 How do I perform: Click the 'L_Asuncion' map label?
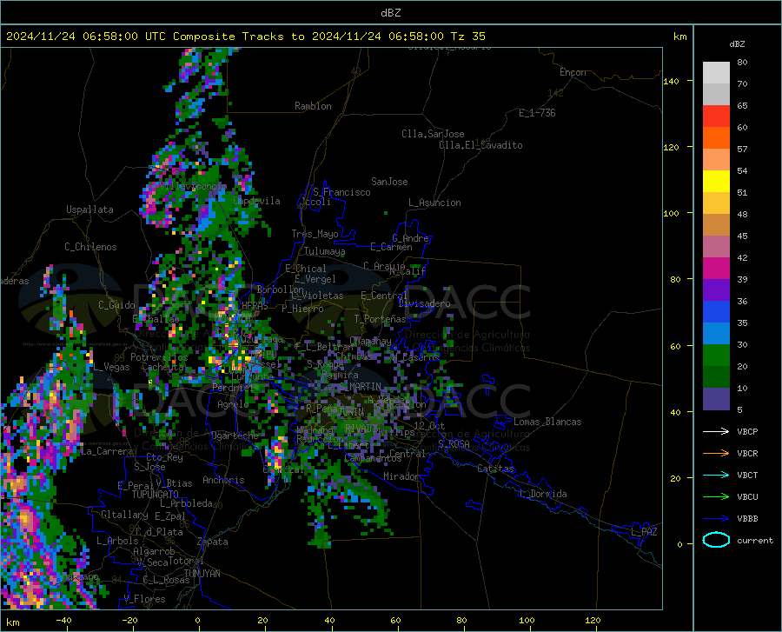tap(434, 203)
